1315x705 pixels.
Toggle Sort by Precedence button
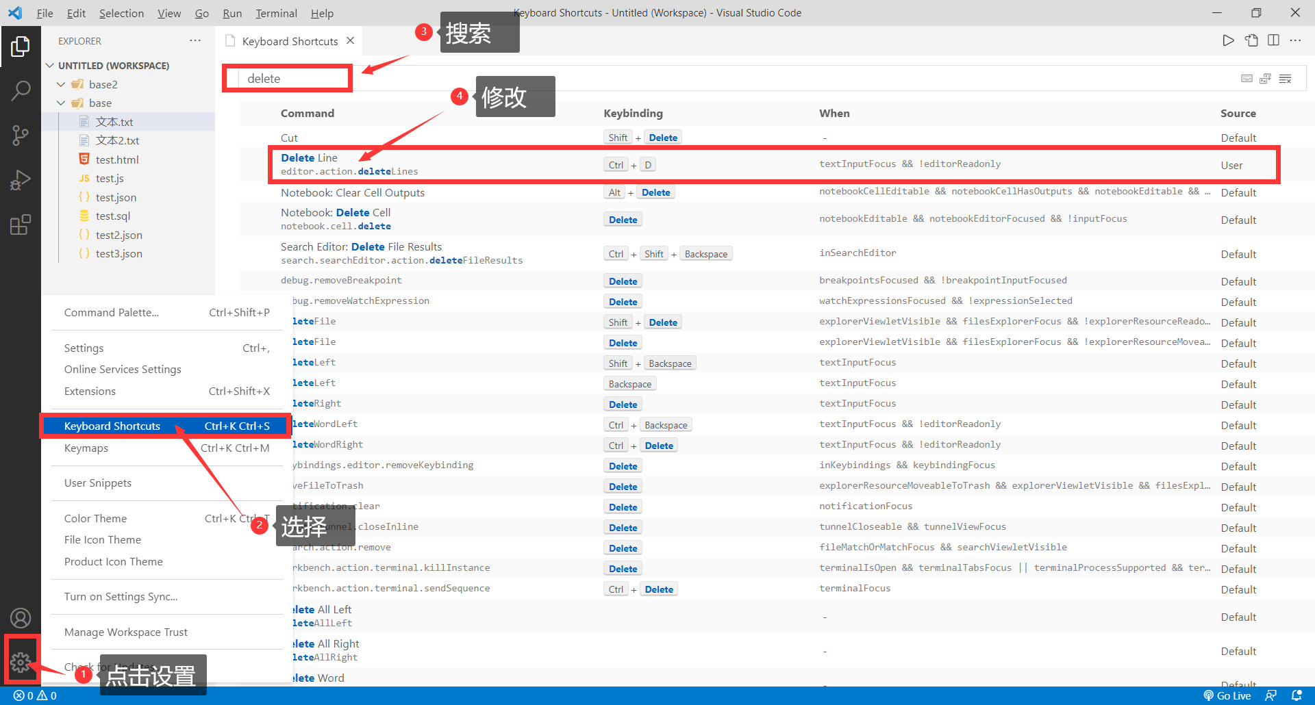(1265, 79)
